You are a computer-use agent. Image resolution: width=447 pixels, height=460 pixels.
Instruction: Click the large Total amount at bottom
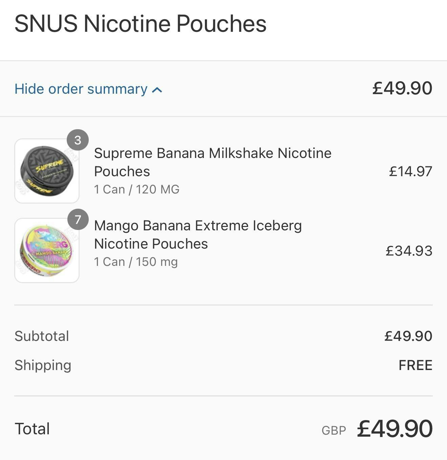tap(395, 429)
